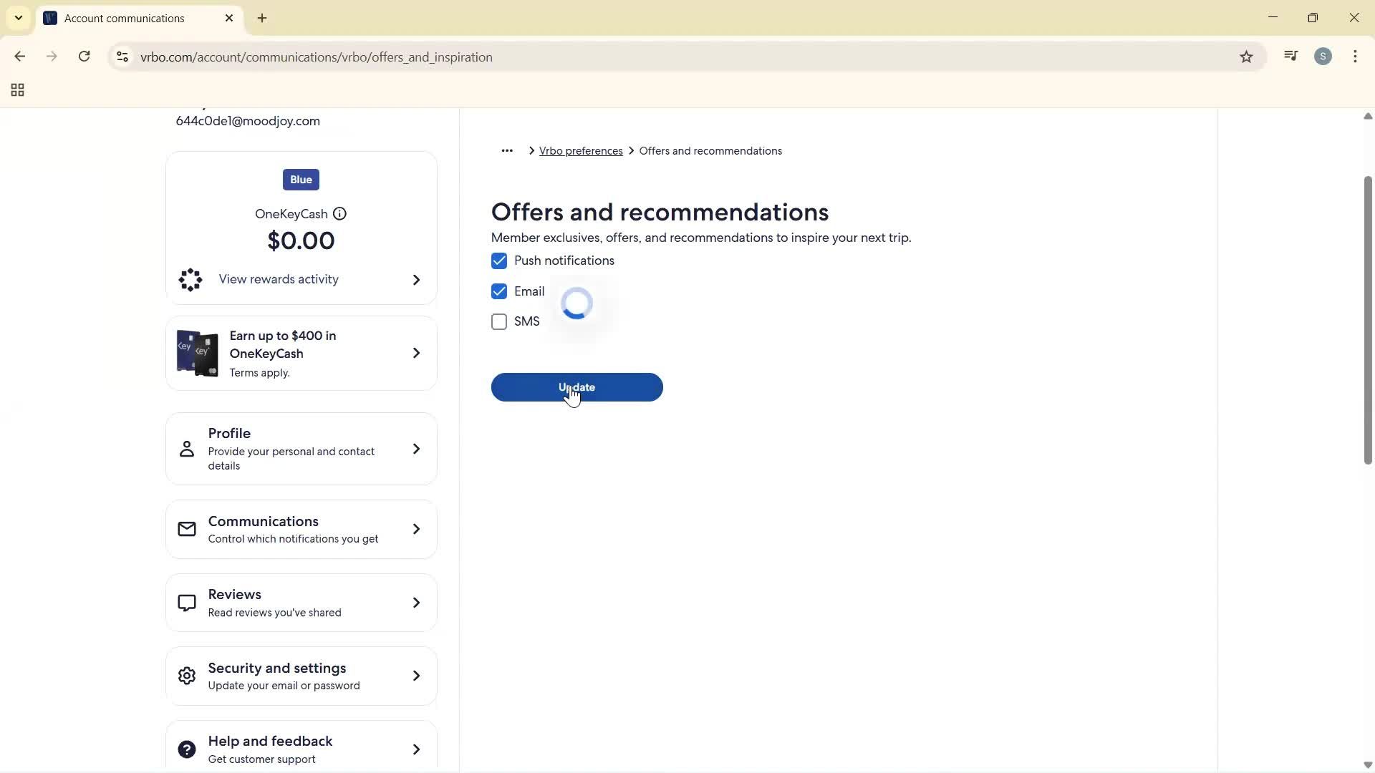Click the Reviews speech bubble icon

pyautogui.click(x=186, y=602)
